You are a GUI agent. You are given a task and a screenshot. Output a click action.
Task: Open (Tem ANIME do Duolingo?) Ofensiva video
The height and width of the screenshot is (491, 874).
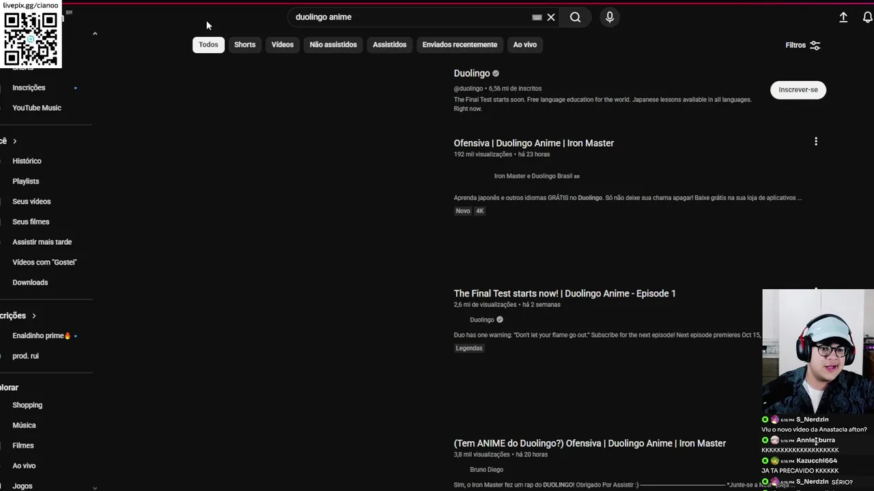[x=590, y=443]
